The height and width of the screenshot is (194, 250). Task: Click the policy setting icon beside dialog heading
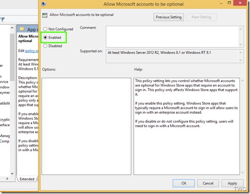pos(45,15)
